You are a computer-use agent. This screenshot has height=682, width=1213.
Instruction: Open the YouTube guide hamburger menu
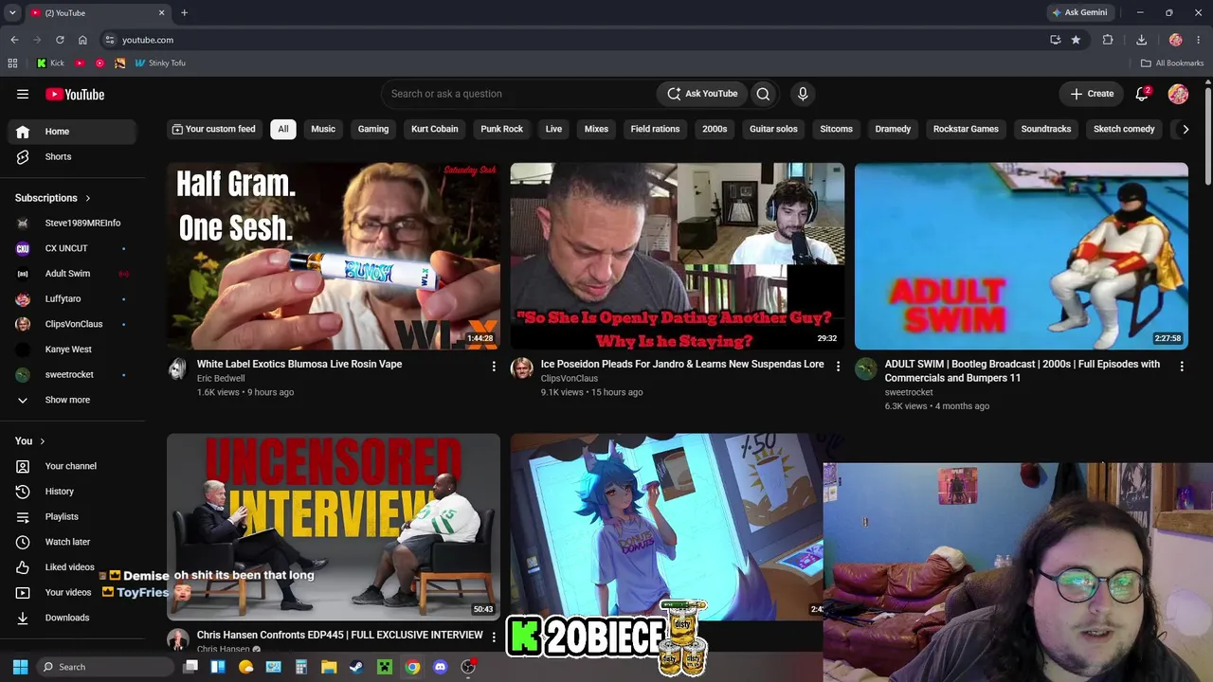point(23,94)
